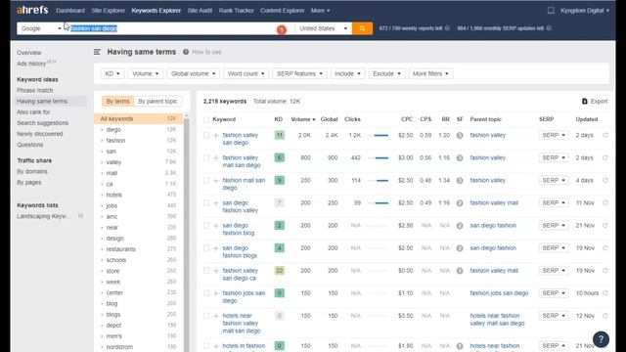Viewport: 626px width, 352px height.
Task: Click the How to use question icon
Action: tap(186, 52)
